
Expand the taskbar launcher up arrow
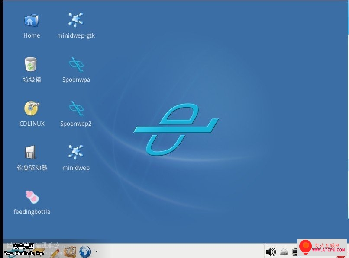[x=97, y=252]
